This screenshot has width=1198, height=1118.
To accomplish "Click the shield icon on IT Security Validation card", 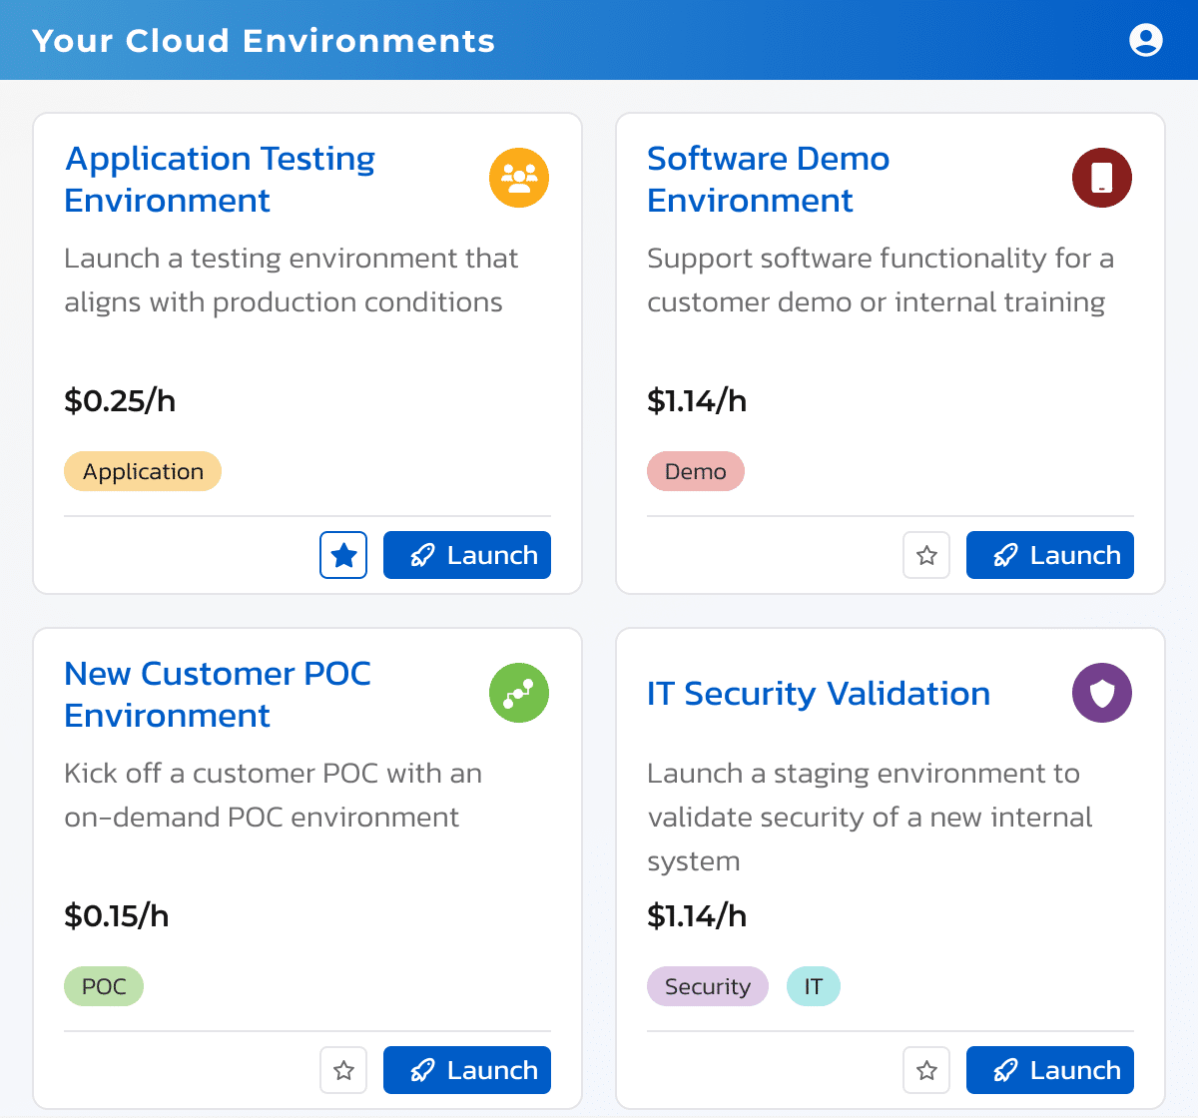I will 1101,692.
